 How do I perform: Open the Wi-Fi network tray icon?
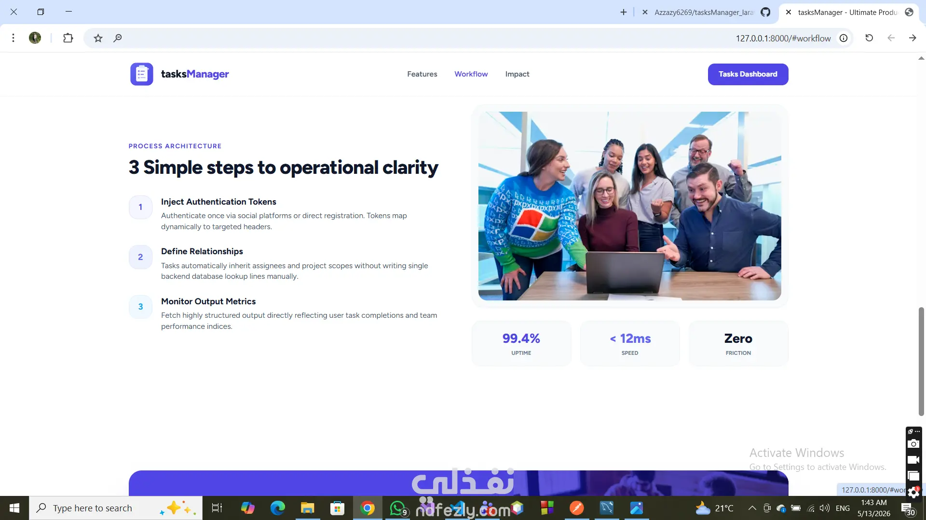[811, 508]
